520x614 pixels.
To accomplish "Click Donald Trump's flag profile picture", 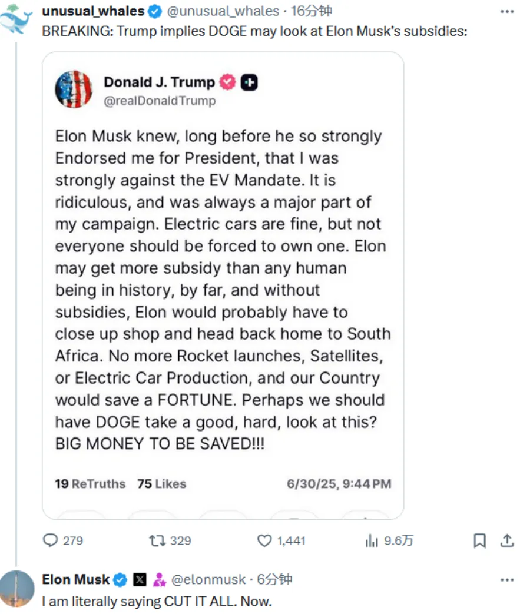I will pos(74,89).
